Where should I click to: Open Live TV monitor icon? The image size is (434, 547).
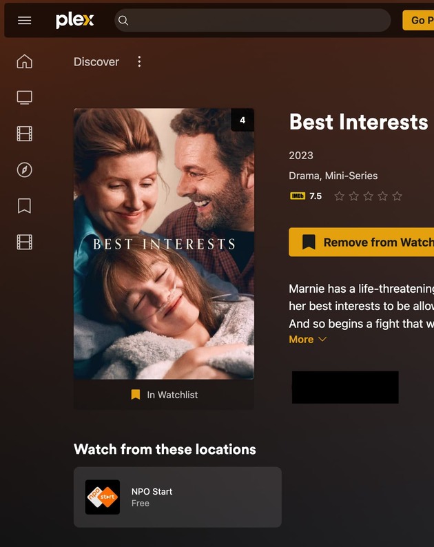pyautogui.click(x=24, y=98)
